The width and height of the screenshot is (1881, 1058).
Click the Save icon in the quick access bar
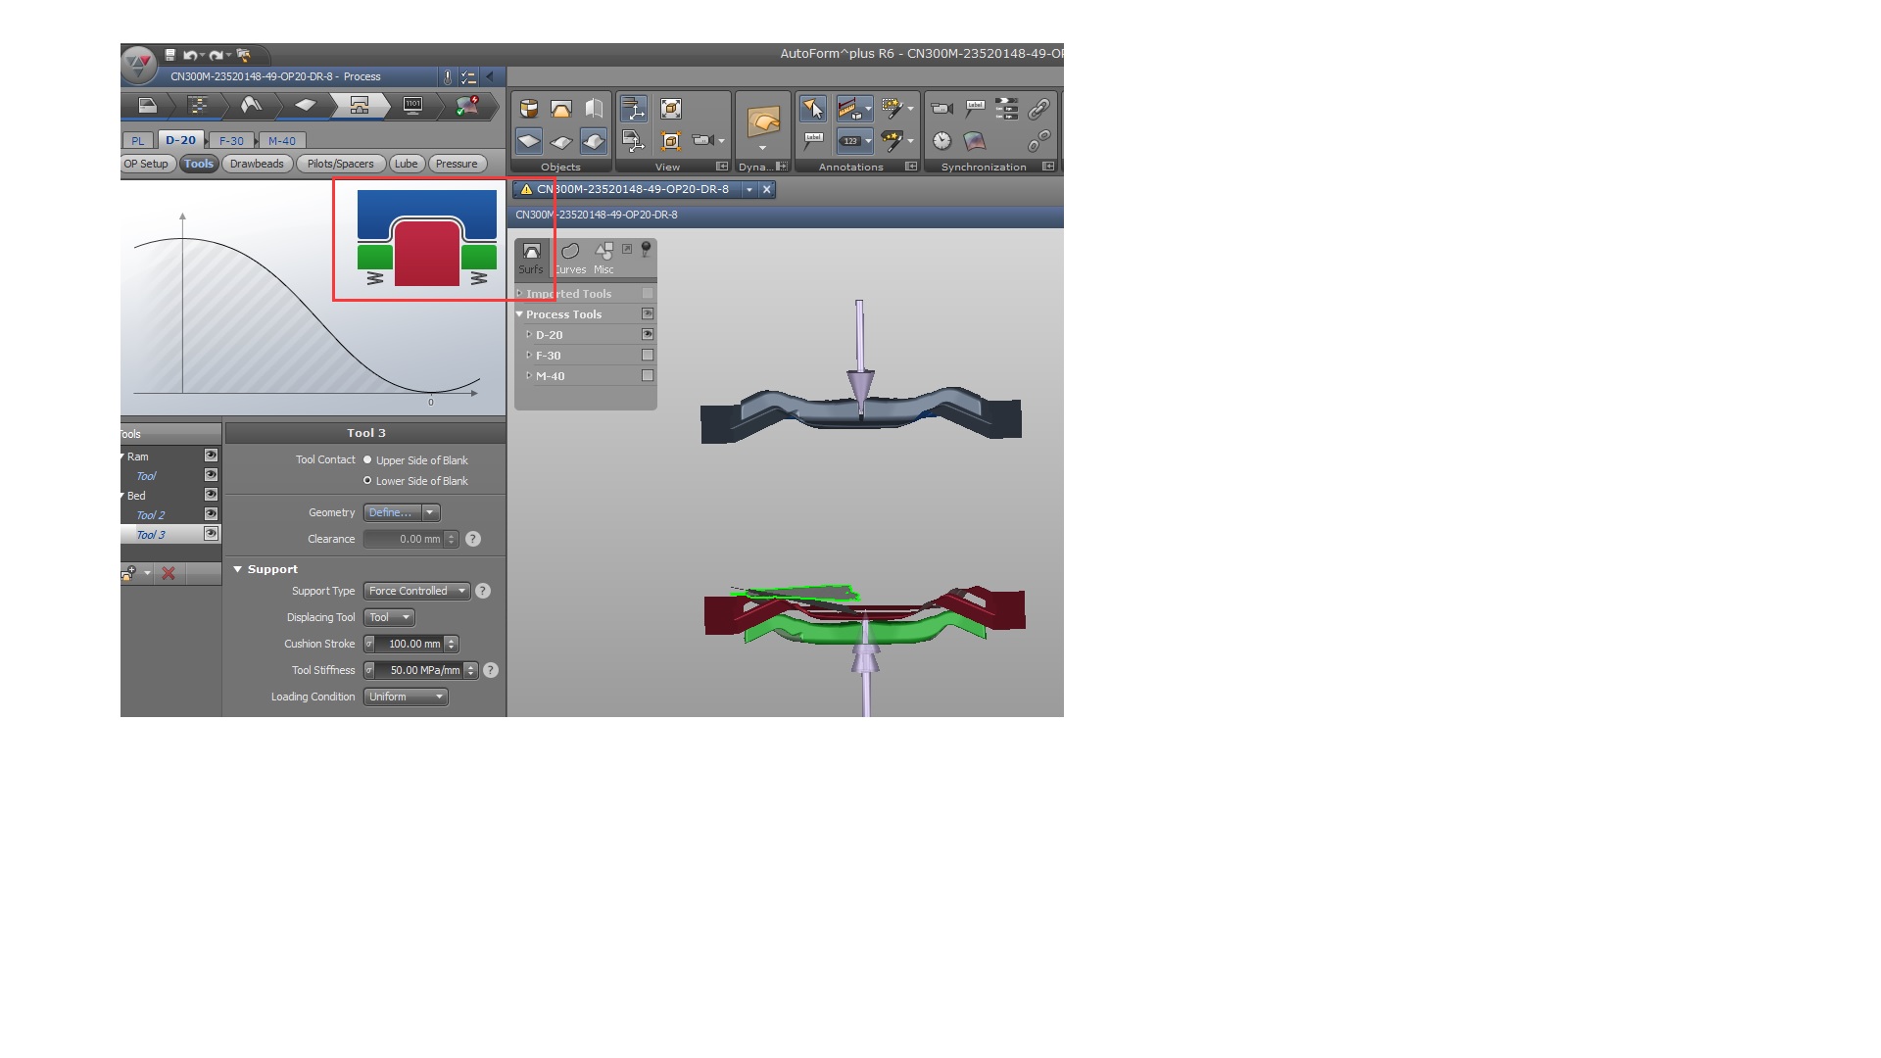(169, 56)
